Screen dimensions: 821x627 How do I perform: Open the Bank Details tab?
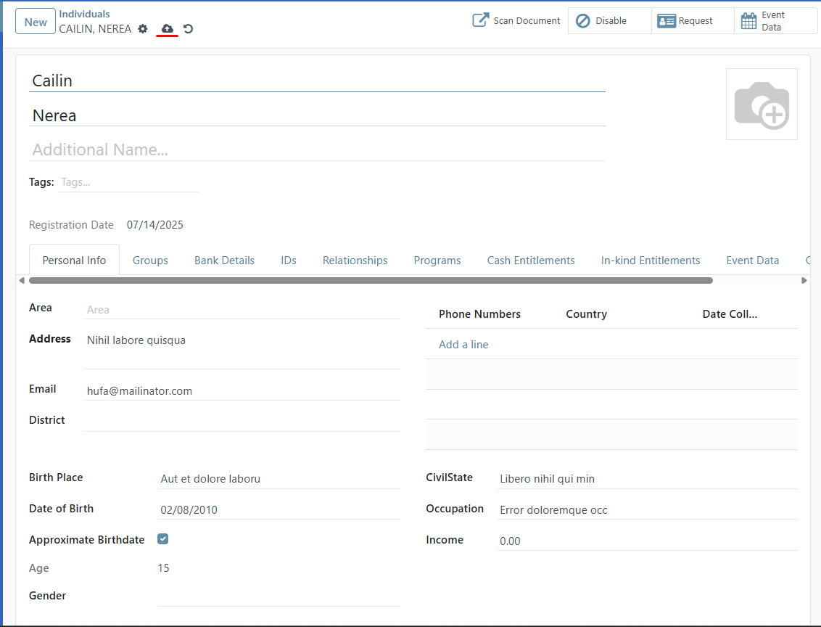pyautogui.click(x=224, y=260)
